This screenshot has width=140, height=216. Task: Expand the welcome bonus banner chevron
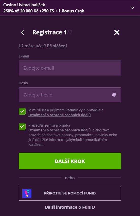tap(132, 8)
